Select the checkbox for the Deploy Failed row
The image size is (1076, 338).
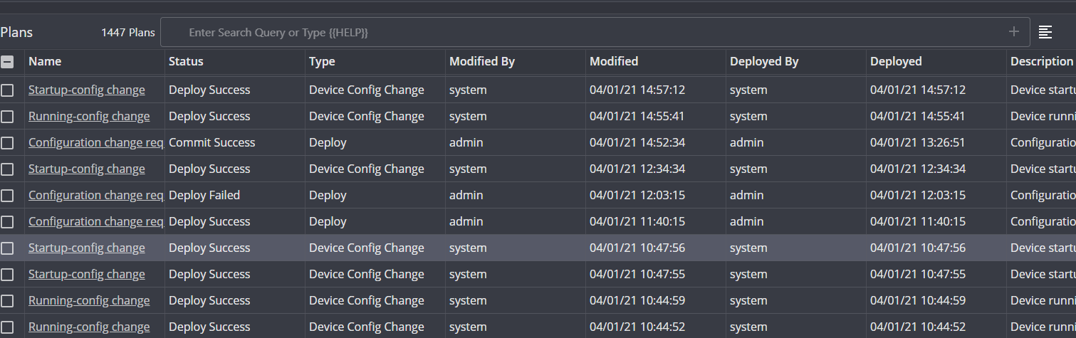pos(7,196)
